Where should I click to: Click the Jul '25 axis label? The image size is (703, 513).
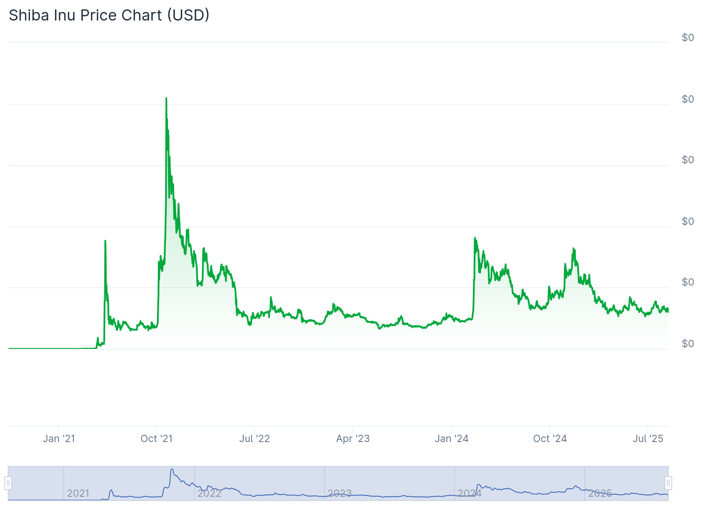click(x=648, y=439)
